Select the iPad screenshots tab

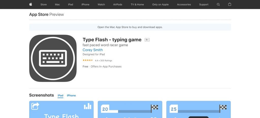click(x=60, y=96)
